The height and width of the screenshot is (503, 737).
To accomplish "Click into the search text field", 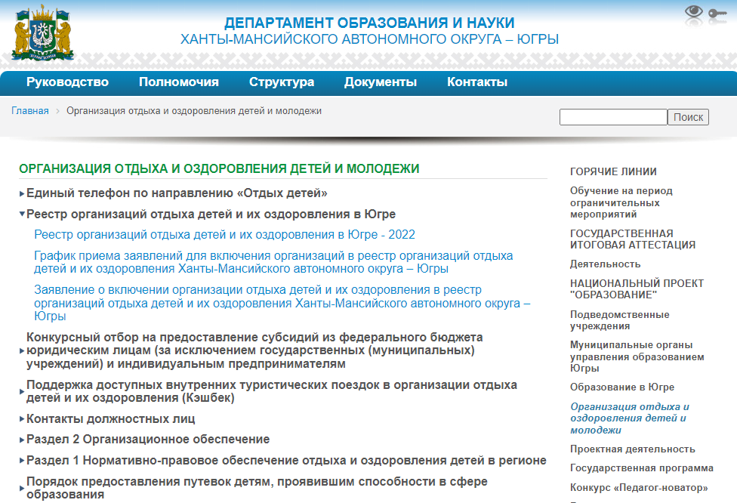I will (x=613, y=117).
